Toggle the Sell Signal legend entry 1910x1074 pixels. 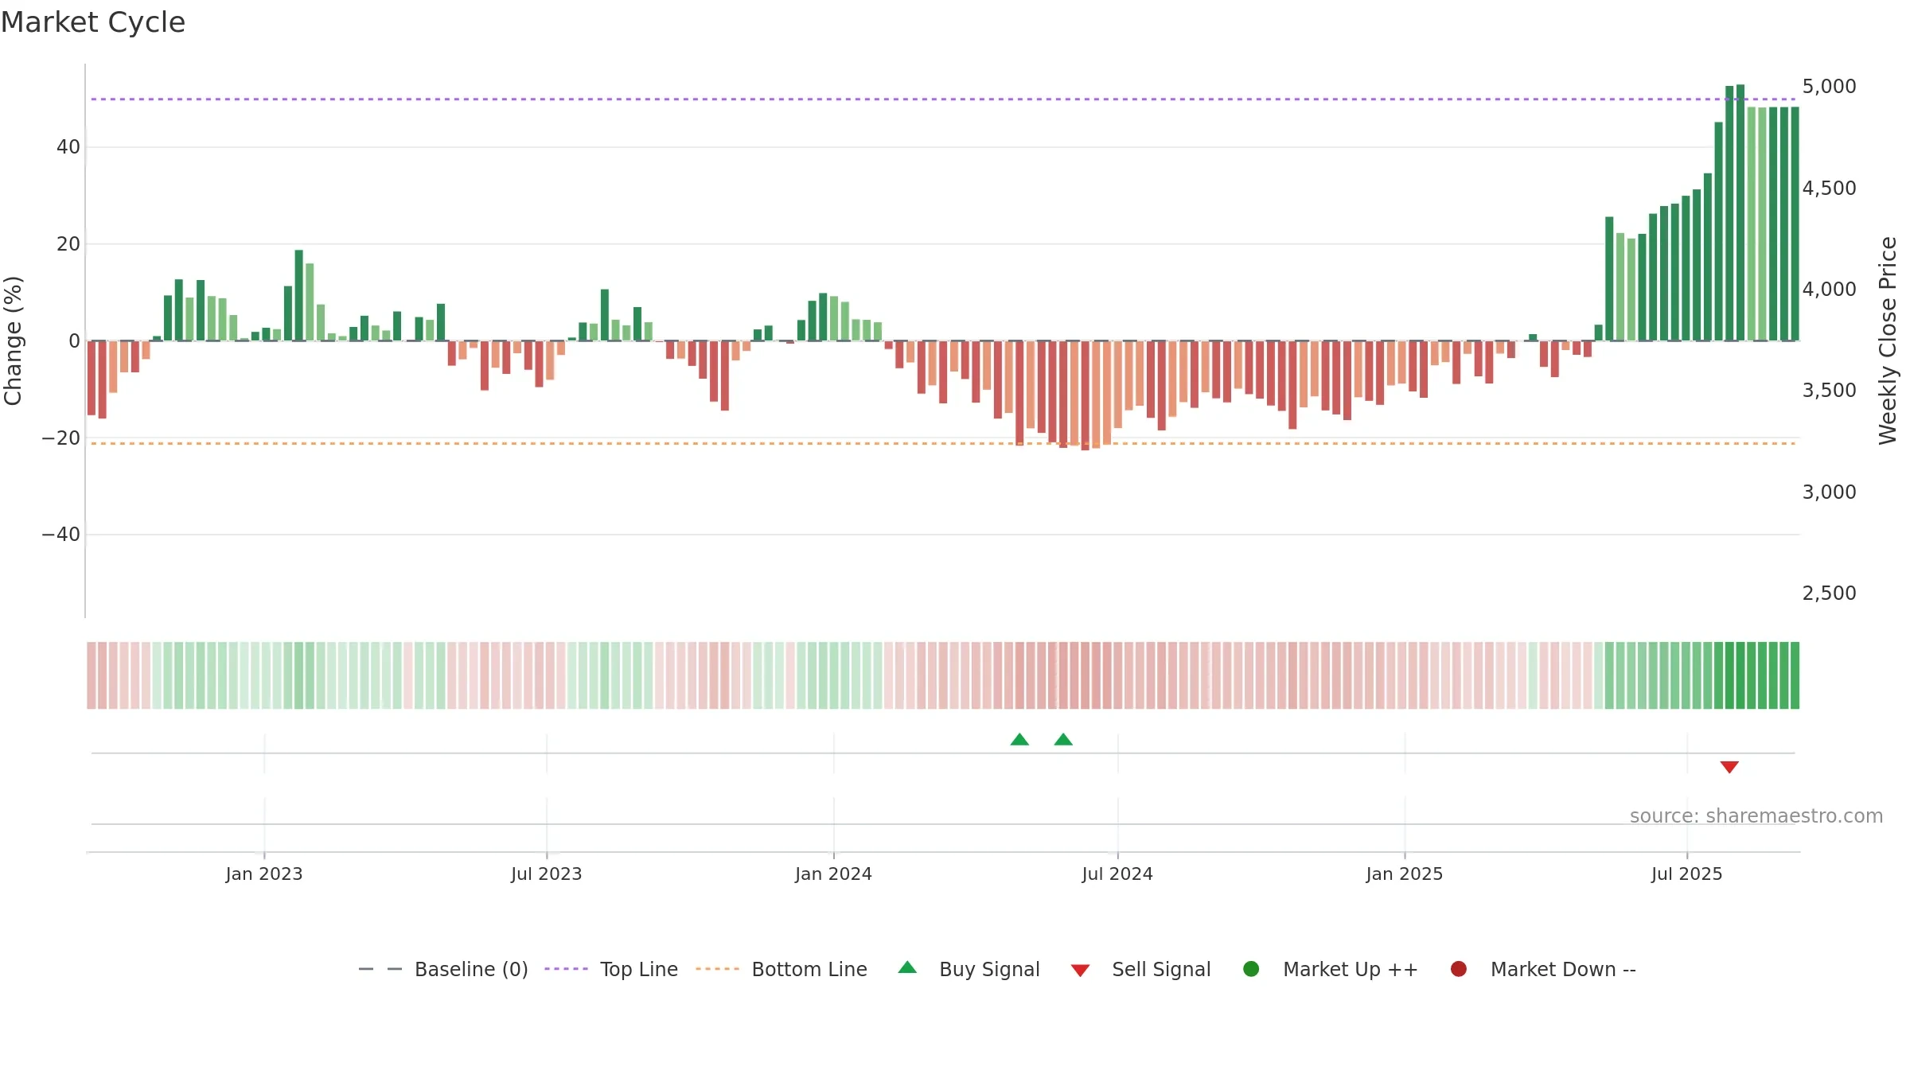pos(1140,969)
